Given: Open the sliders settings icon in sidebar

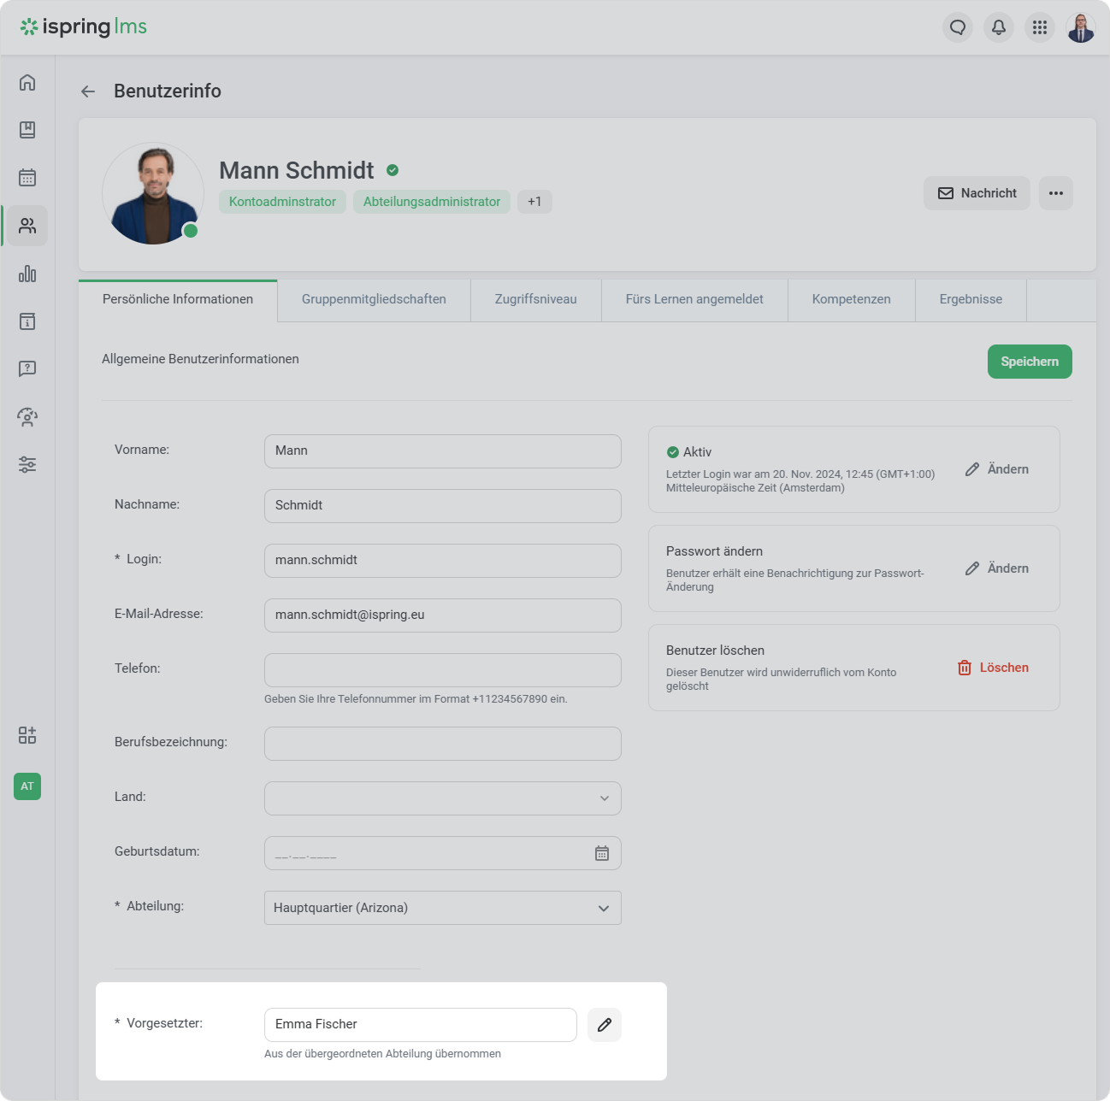Looking at the screenshot, I should [27, 465].
